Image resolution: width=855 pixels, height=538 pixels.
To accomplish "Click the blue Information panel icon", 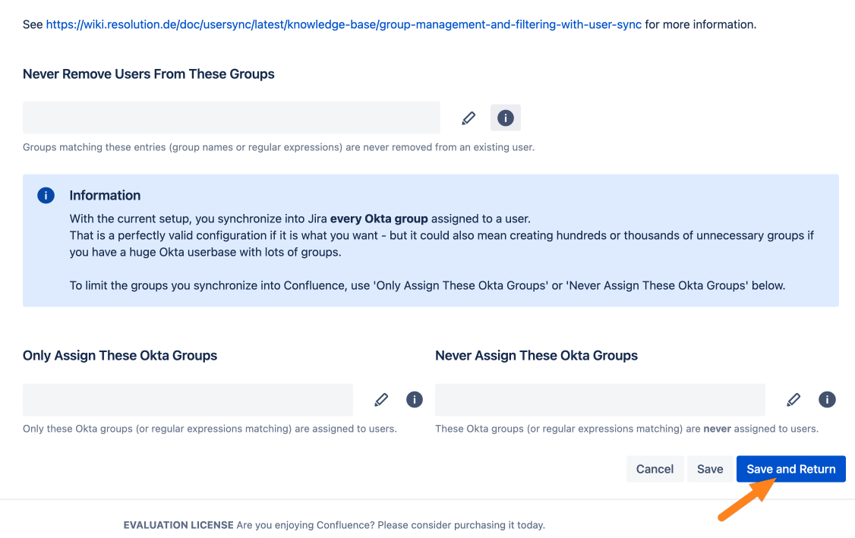I will [46, 196].
